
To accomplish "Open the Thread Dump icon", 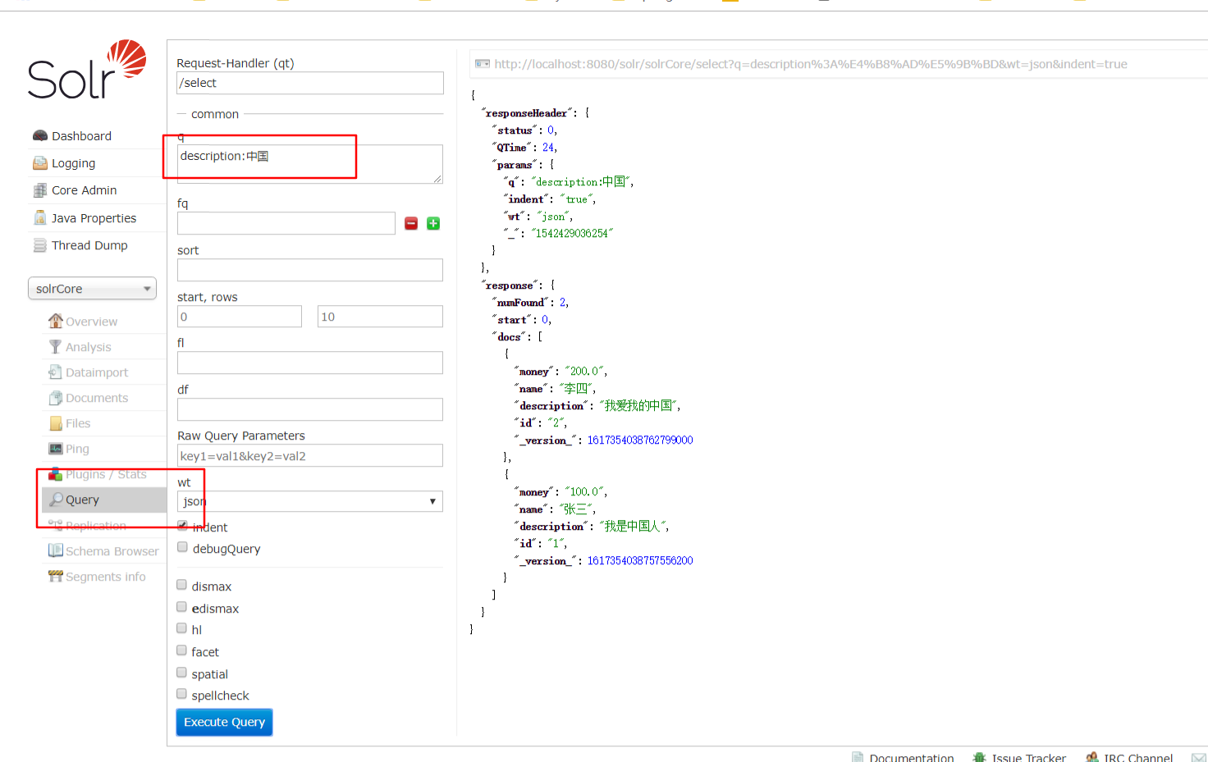I will (x=39, y=245).
